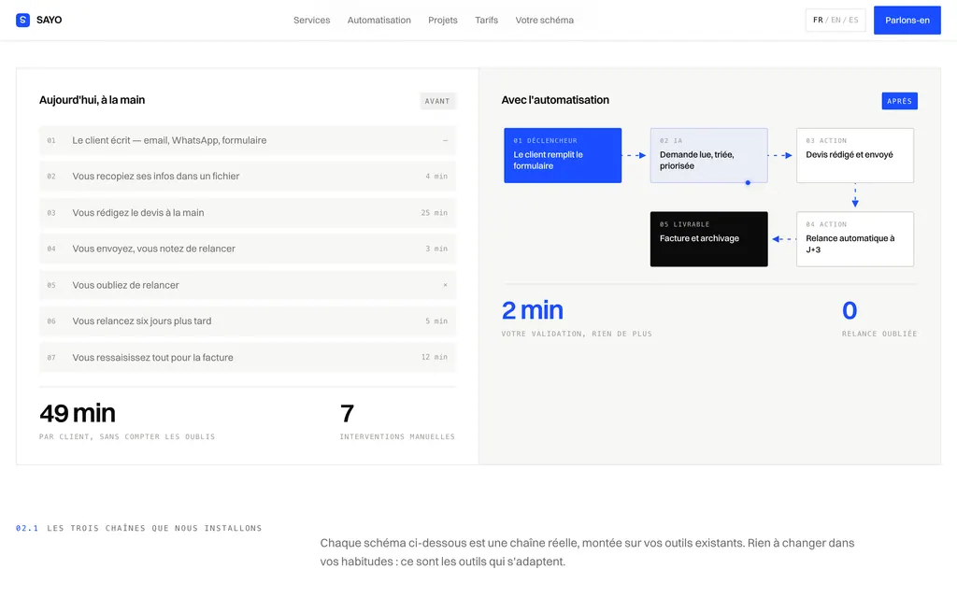Click the '25 min' duration value
This screenshot has width=957, height=598.
(x=434, y=213)
